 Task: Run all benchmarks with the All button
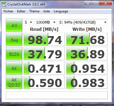pos(14,25)
